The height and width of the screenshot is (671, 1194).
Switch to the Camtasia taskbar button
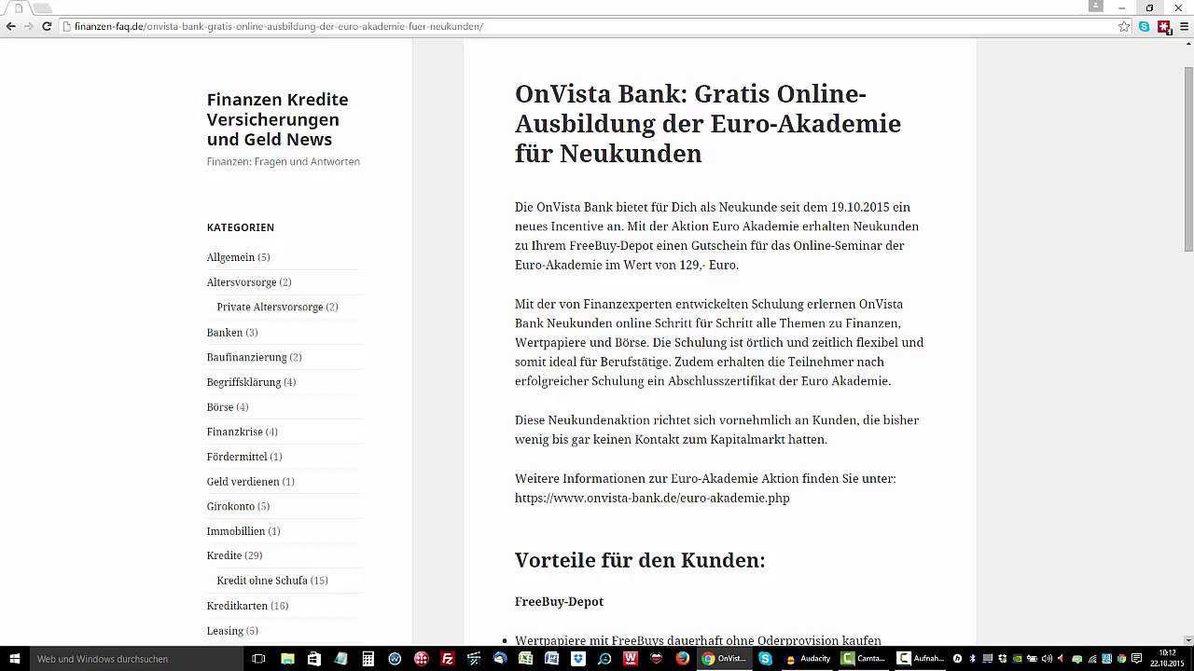(x=864, y=658)
